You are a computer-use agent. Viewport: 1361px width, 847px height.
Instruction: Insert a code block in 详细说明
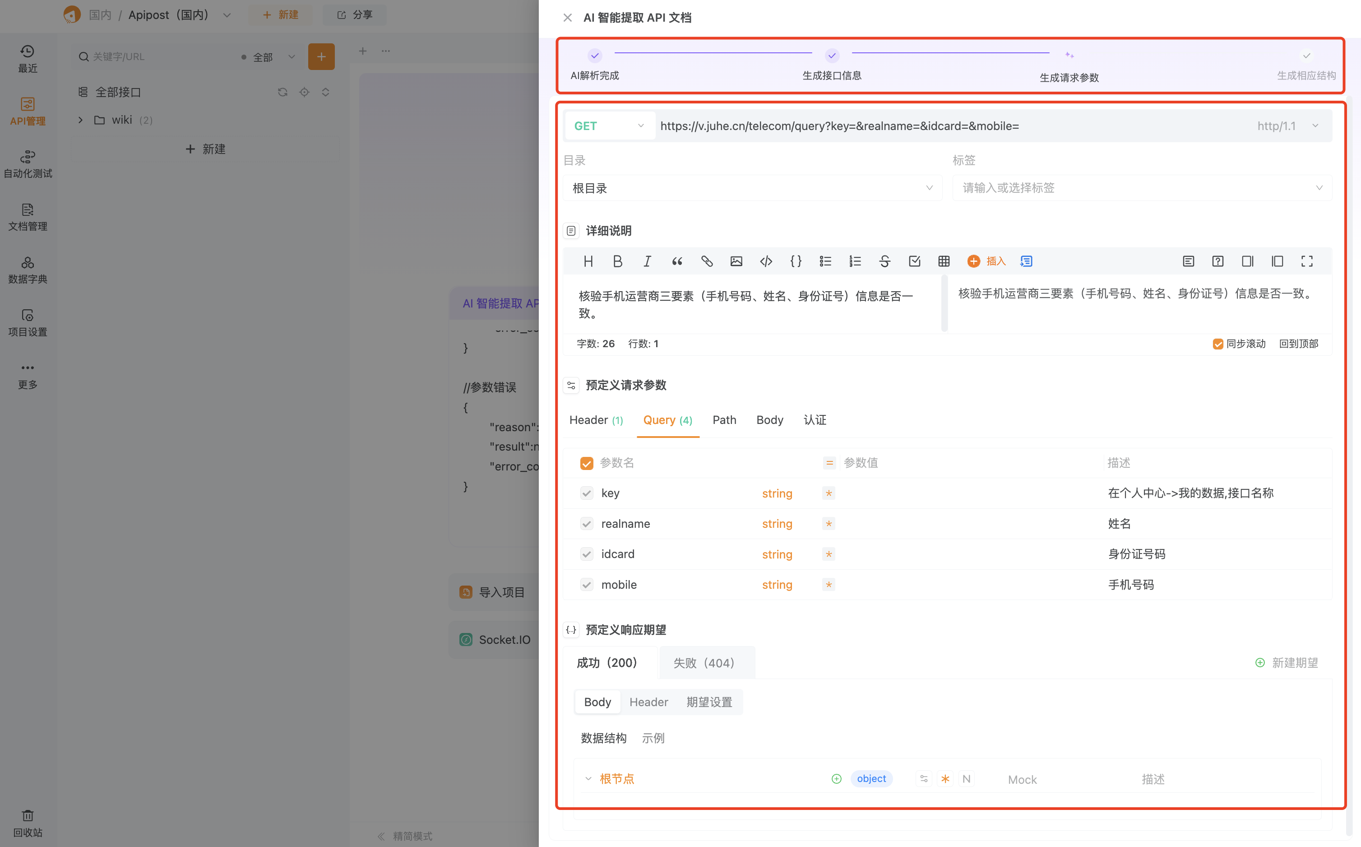(765, 261)
